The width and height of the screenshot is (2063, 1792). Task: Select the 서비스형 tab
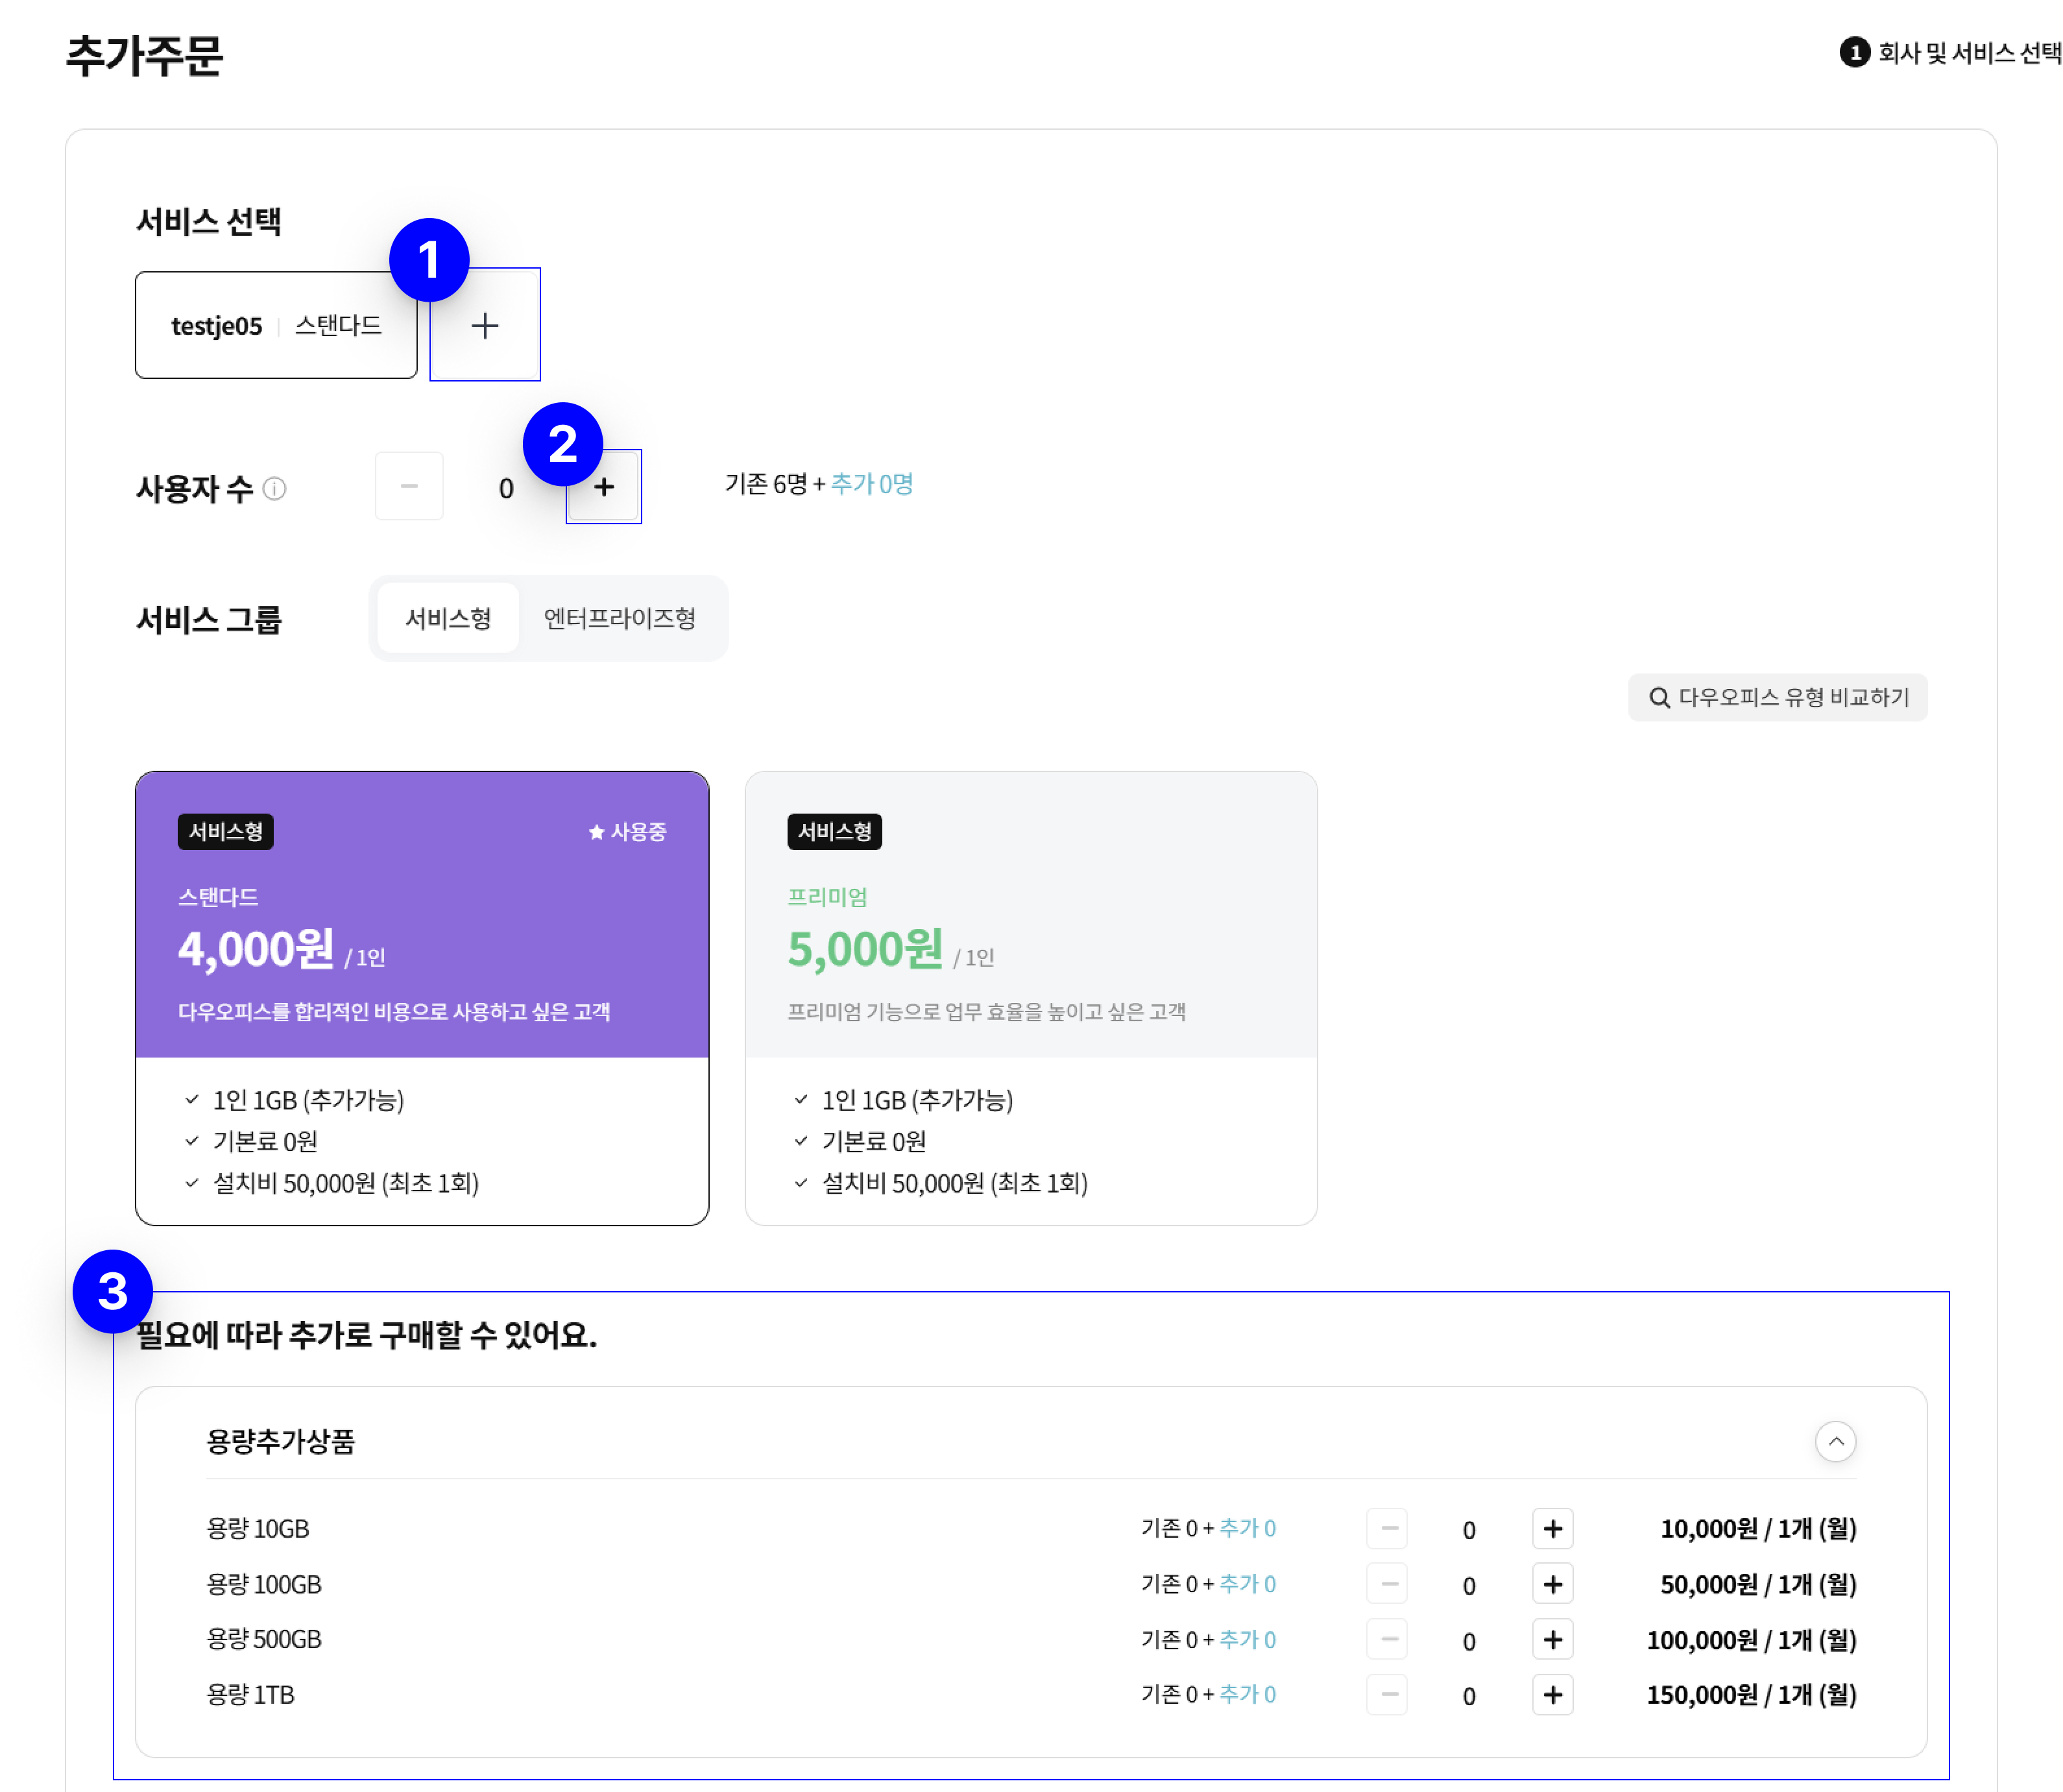tap(448, 618)
